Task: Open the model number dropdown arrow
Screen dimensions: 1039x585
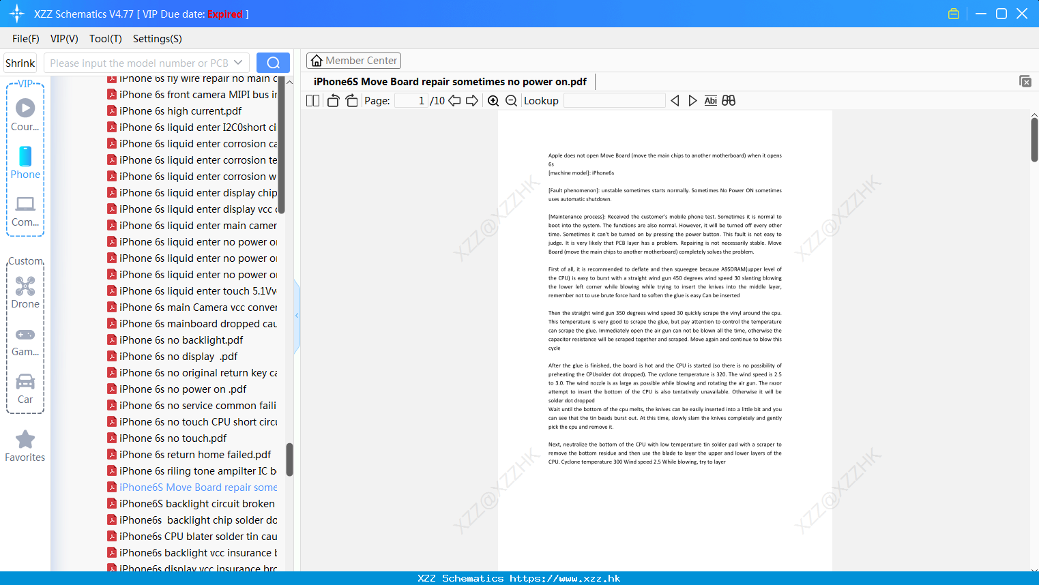Action: (x=238, y=63)
